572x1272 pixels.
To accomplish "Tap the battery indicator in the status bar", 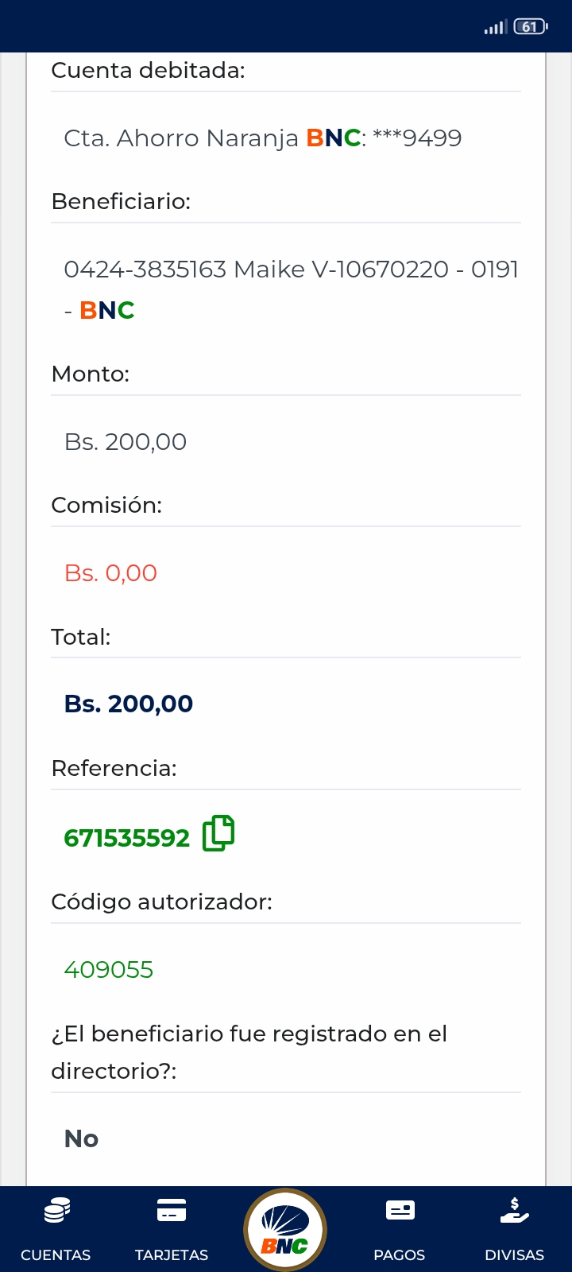I will click(x=530, y=27).
